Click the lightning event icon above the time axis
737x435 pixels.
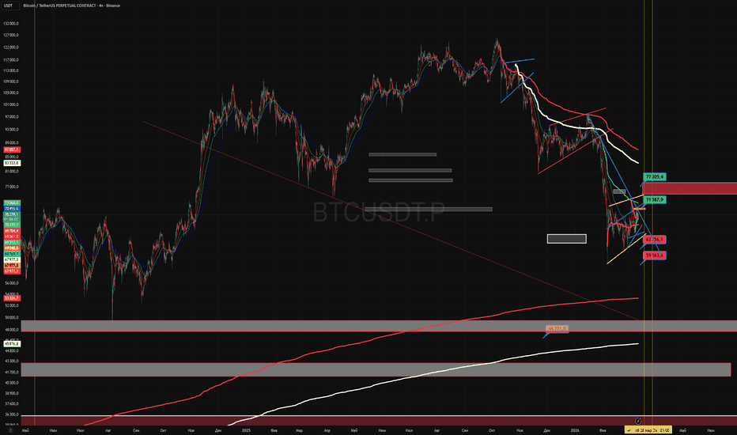[x=638, y=421]
